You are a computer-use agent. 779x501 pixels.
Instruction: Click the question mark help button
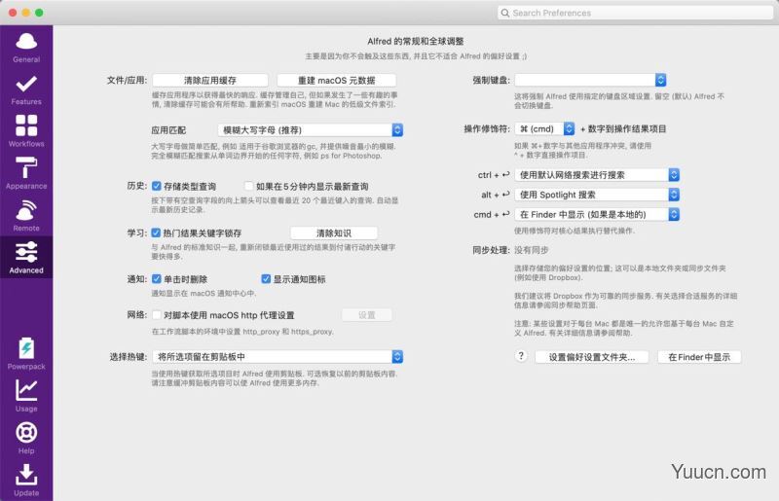click(x=521, y=356)
